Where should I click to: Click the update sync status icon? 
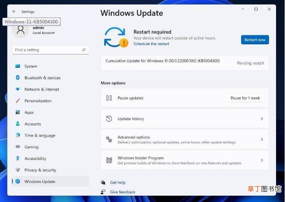116,37
